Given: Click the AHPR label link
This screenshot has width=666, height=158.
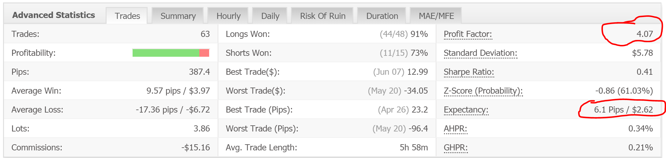Looking at the screenshot, I should (455, 129).
